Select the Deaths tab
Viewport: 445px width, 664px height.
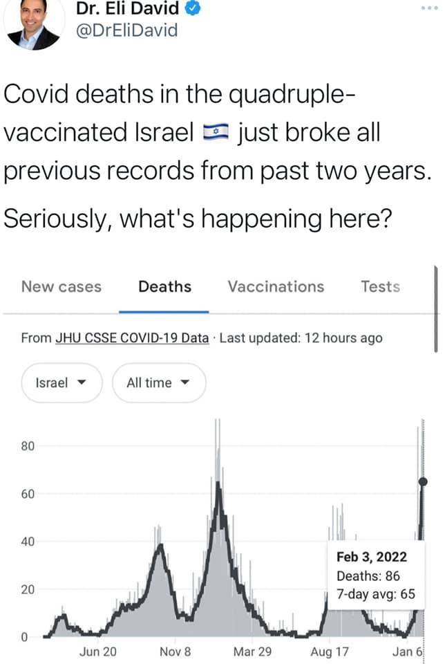pyautogui.click(x=164, y=286)
